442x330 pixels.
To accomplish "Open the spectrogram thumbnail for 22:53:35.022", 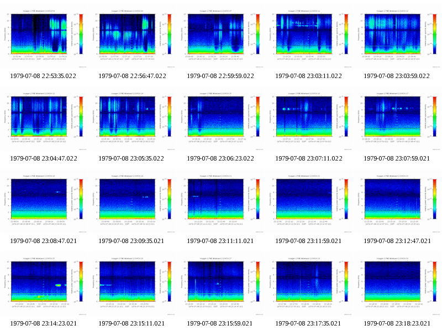I will point(44,37).
